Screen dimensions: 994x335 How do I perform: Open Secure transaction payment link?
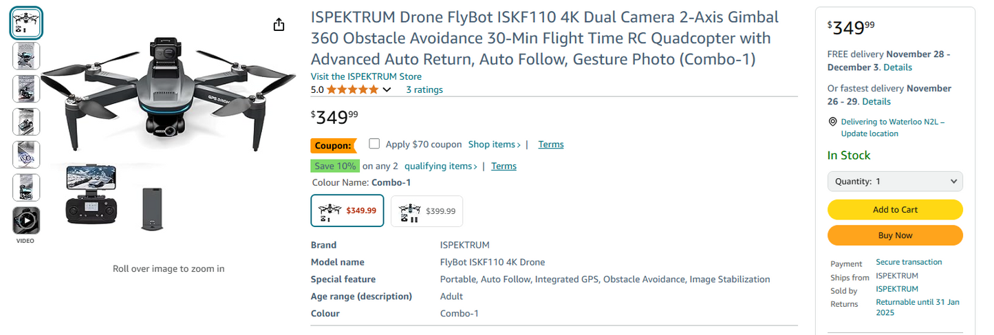coord(909,262)
